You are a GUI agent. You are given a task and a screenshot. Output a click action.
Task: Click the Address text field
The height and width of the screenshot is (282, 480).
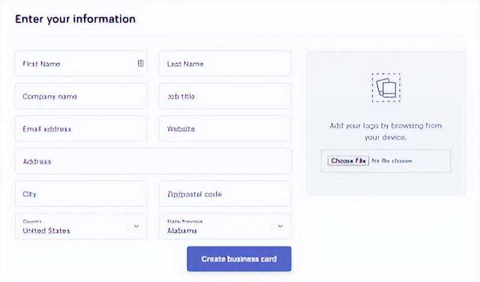(153, 161)
